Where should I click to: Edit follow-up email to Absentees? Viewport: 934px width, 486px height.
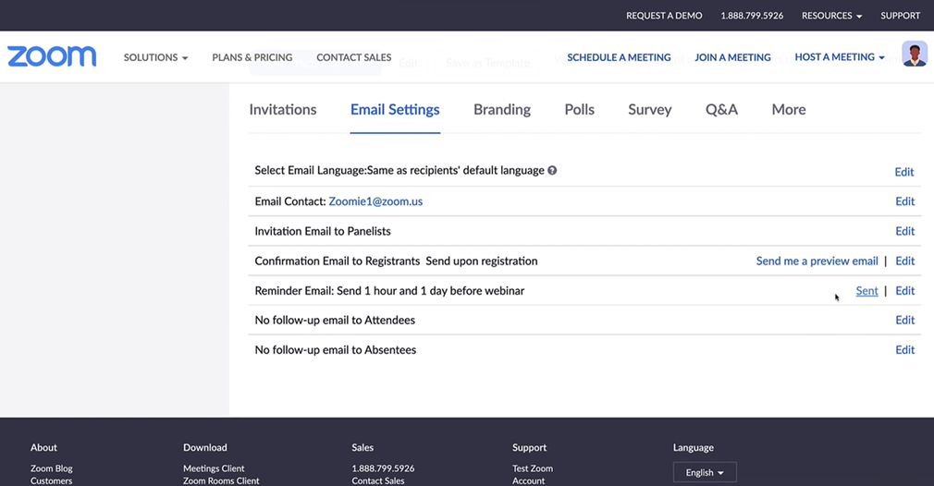904,350
